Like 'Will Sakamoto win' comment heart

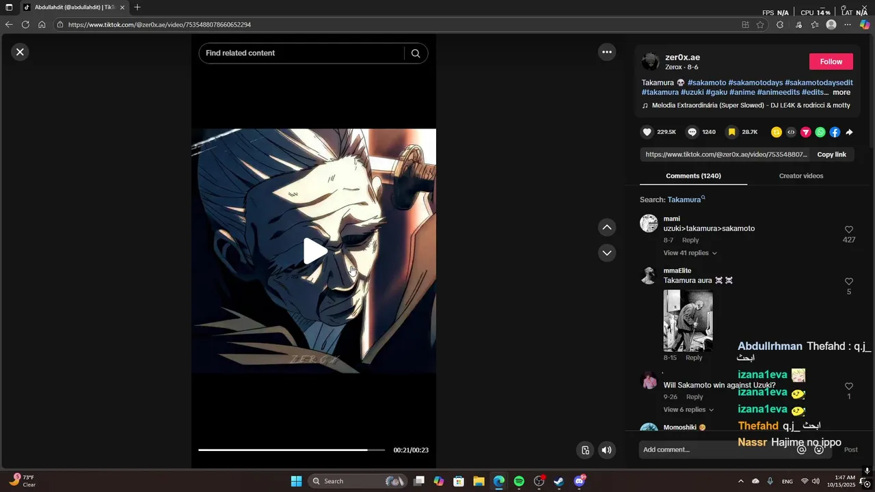[849, 386]
